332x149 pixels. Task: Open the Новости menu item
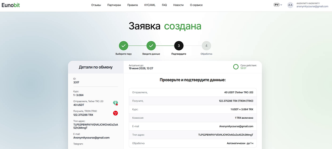coord(178,5)
